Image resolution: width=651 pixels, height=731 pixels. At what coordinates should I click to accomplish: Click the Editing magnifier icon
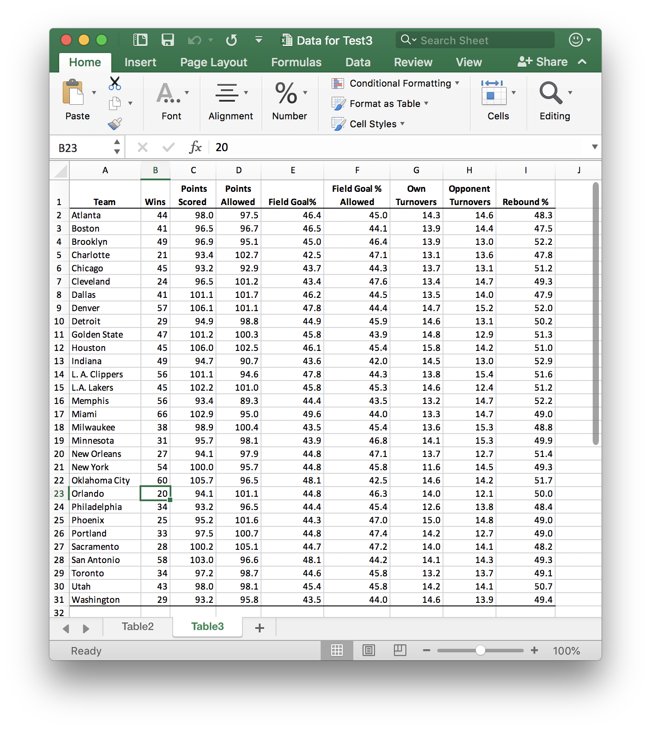[x=551, y=93]
